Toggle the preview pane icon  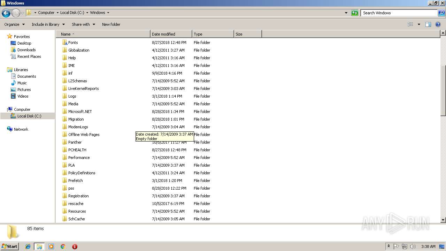point(428,24)
